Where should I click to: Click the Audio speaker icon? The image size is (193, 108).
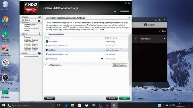40,53
